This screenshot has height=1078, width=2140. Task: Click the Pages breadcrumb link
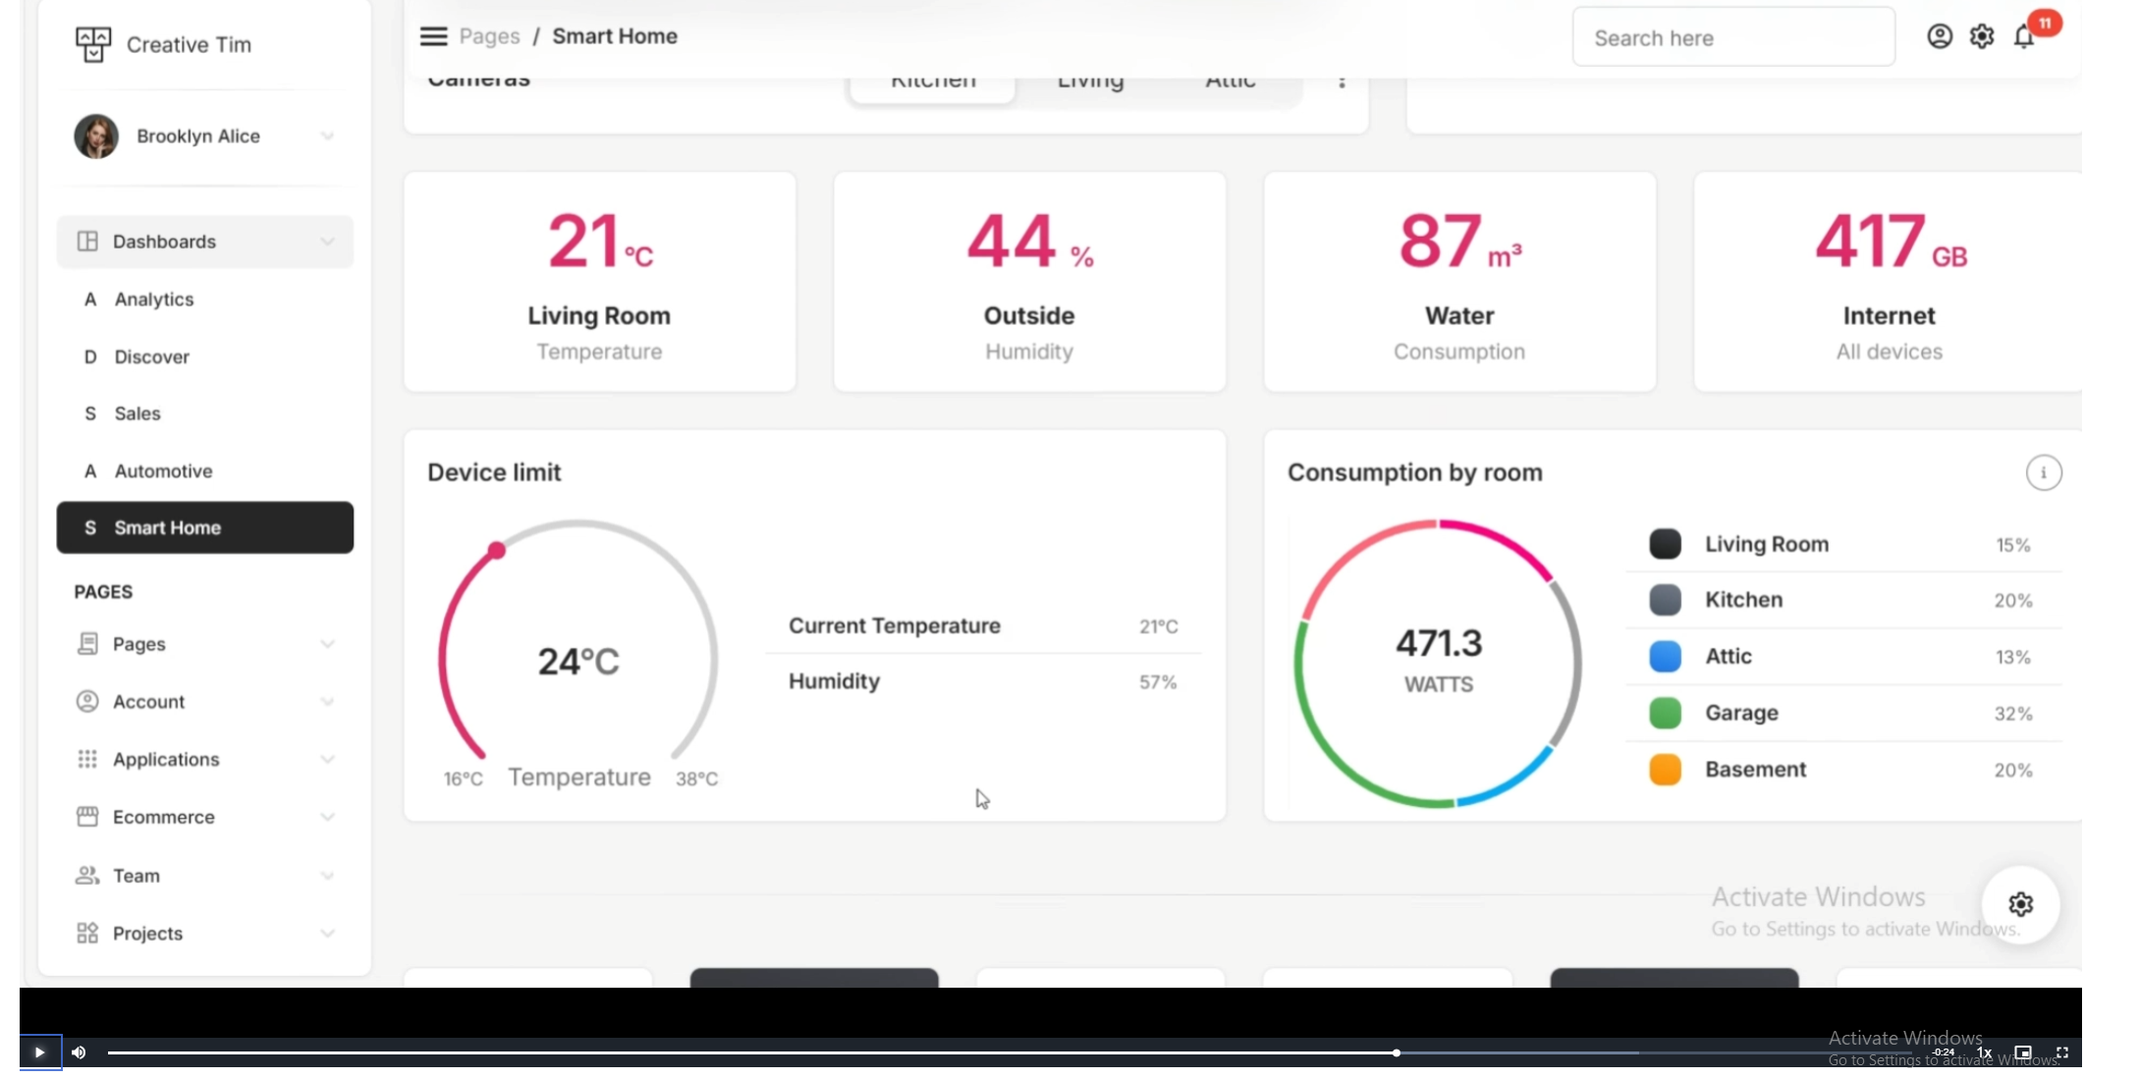pyautogui.click(x=489, y=36)
